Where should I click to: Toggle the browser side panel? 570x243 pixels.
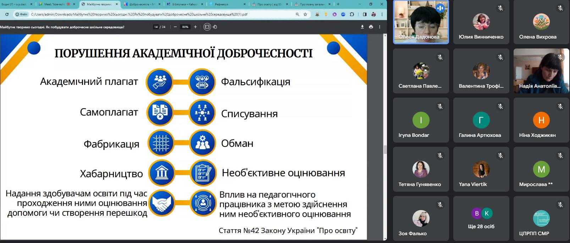click(x=365, y=15)
